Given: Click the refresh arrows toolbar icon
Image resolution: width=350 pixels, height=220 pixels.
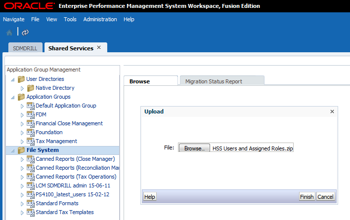Looking at the screenshot, I should tap(25, 33).
